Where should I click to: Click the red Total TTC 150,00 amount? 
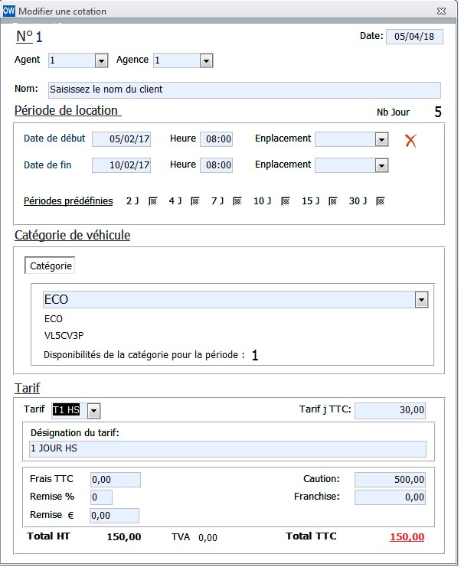point(407,536)
